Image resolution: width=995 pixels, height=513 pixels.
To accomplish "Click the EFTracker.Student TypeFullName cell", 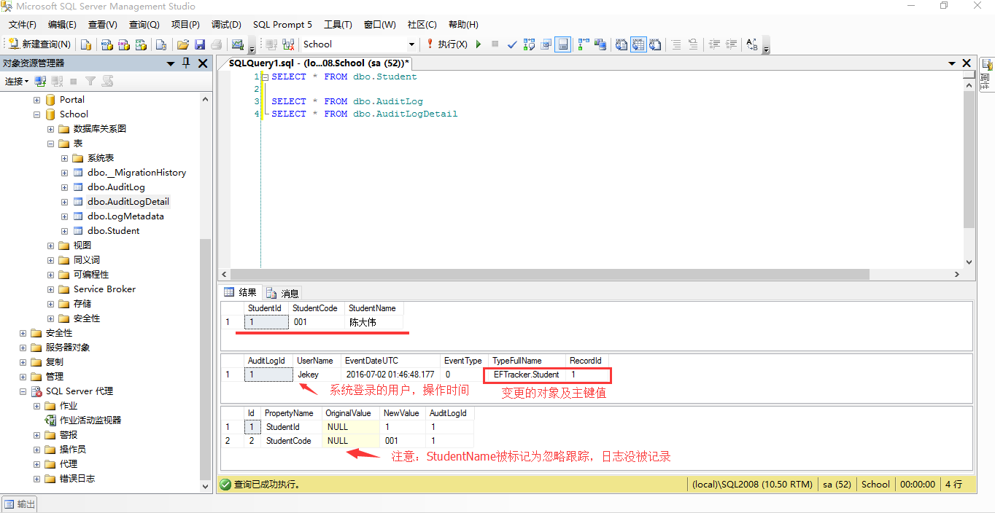I will coord(527,375).
